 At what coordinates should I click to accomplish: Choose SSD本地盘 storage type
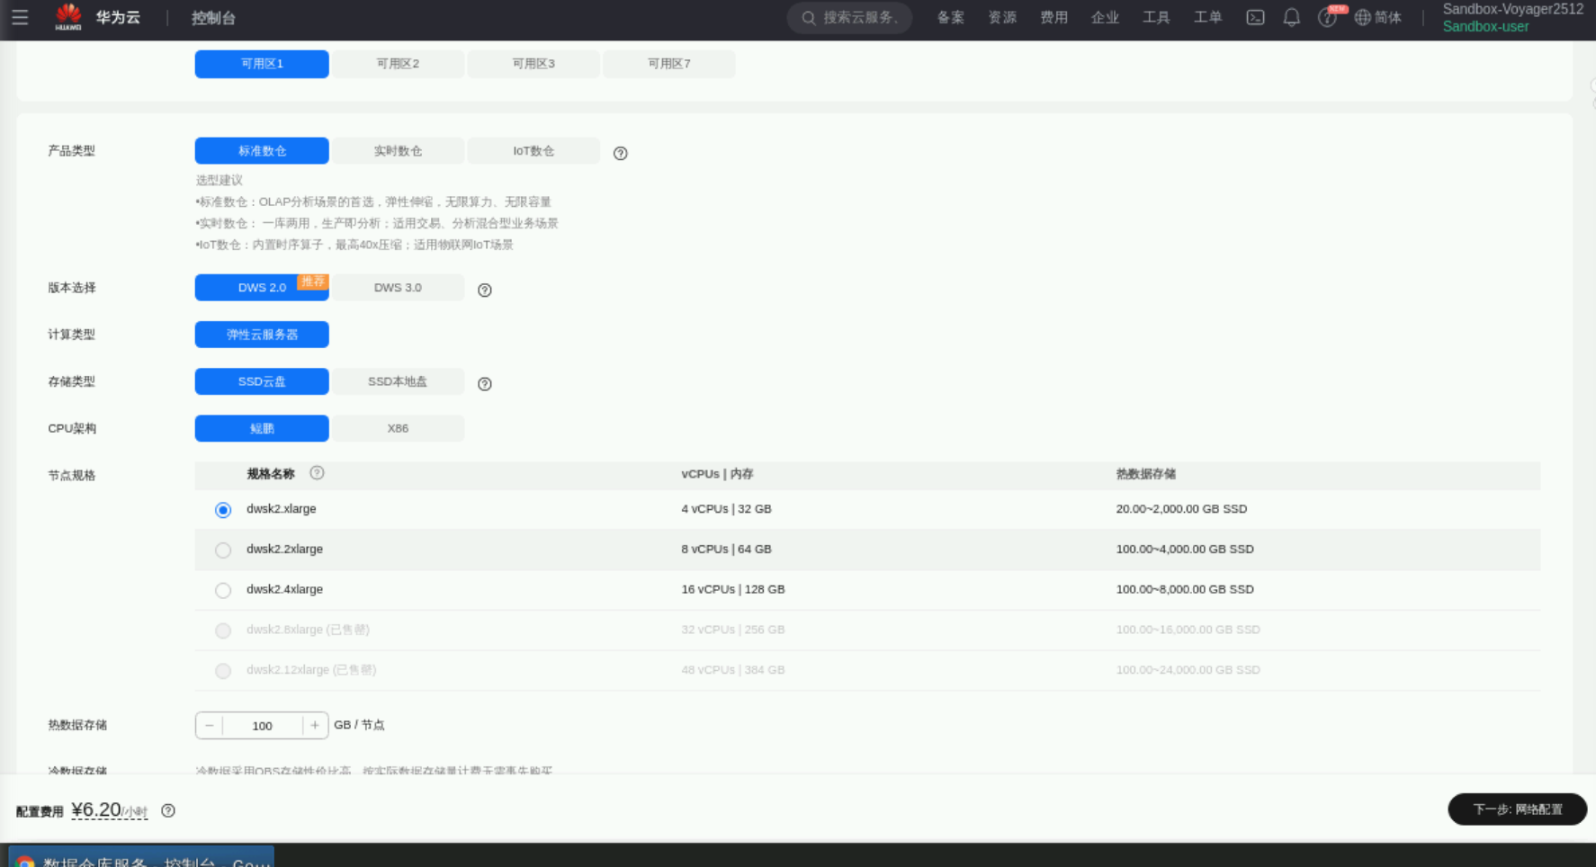point(398,381)
